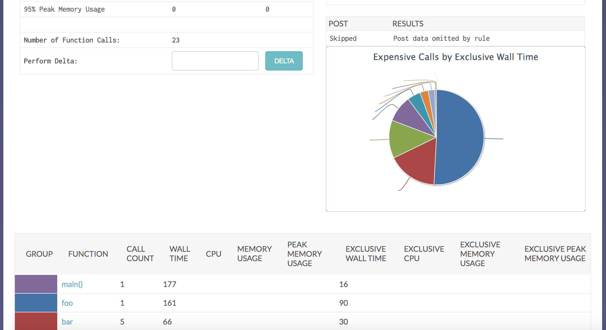The height and width of the screenshot is (330, 606).
Task: Click the Exclusive Peak Memory Usage header
Action: pyautogui.click(x=555, y=254)
